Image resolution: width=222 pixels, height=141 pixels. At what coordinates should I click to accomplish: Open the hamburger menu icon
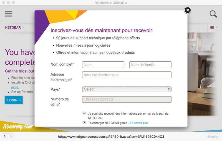(x=9, y=14)
